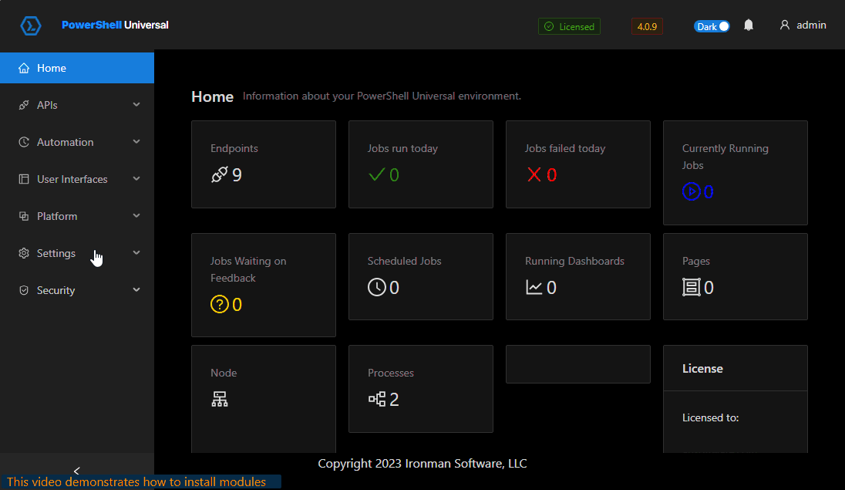Click the Processes tree icon

(x=377, y=400)
